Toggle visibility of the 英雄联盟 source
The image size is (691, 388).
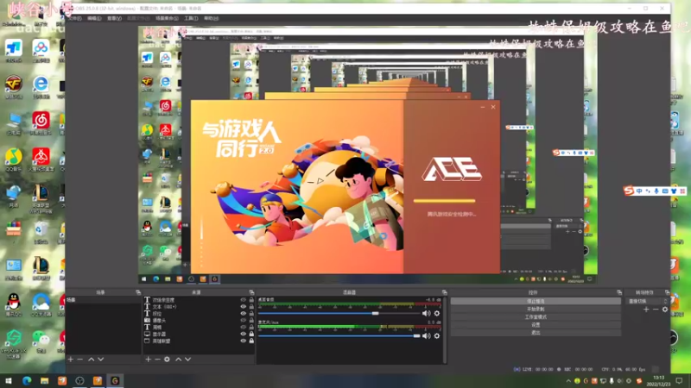click(243, 341)
